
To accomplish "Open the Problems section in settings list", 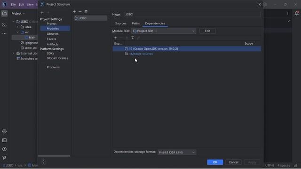I will tap(53, 67).
